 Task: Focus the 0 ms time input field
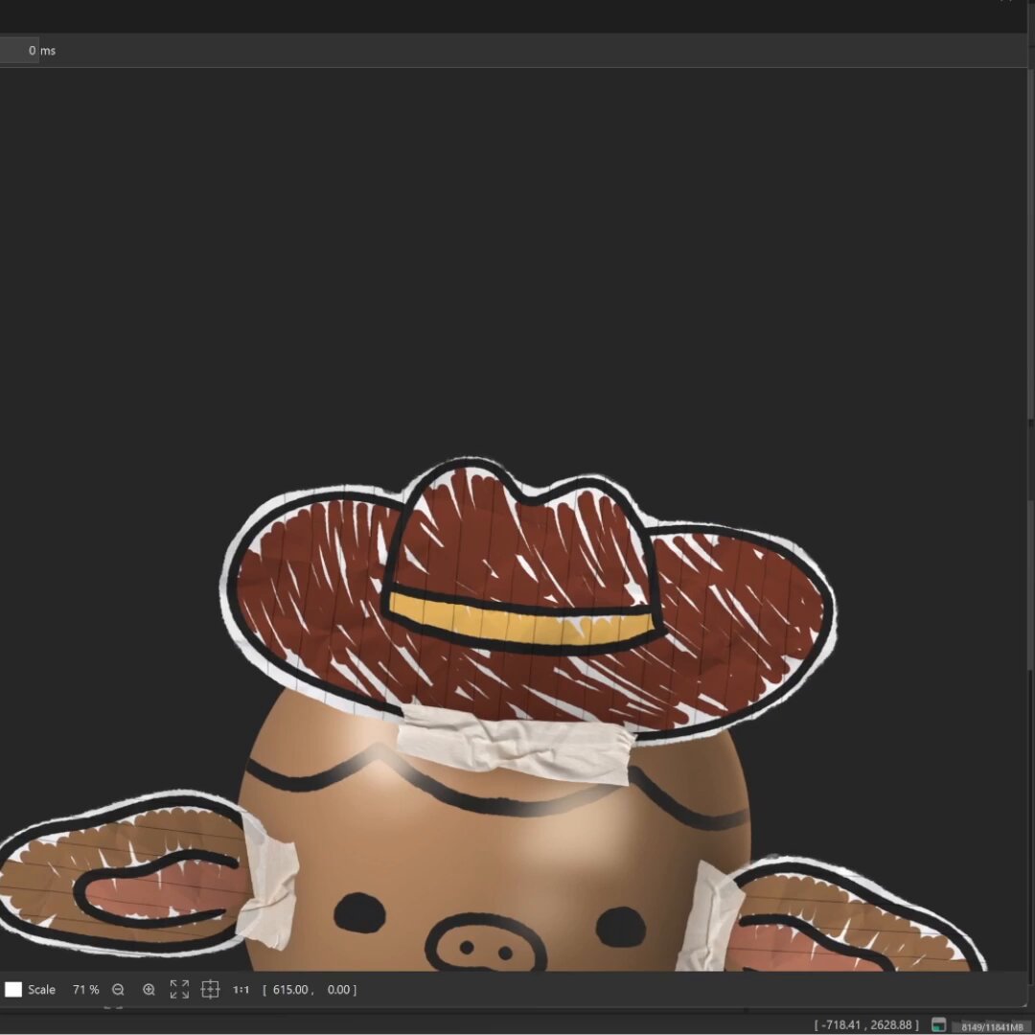[x=19, y=50]
